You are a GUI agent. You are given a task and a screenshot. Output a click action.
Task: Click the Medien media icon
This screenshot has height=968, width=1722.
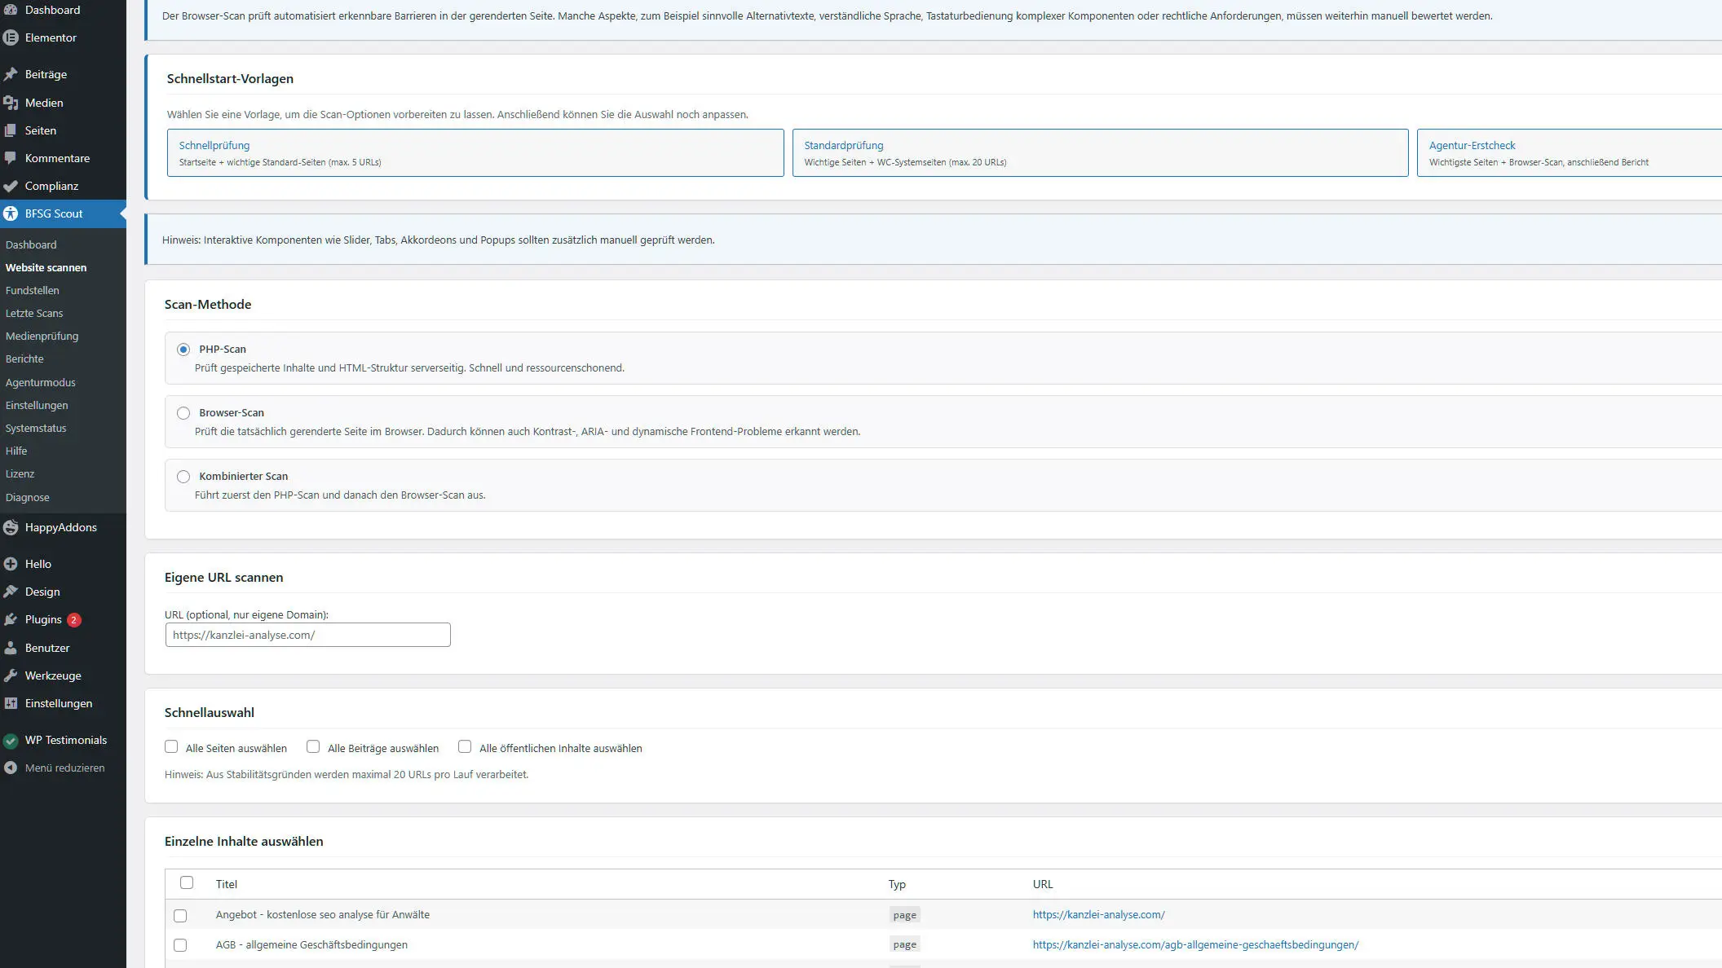(x=11, y=103)
